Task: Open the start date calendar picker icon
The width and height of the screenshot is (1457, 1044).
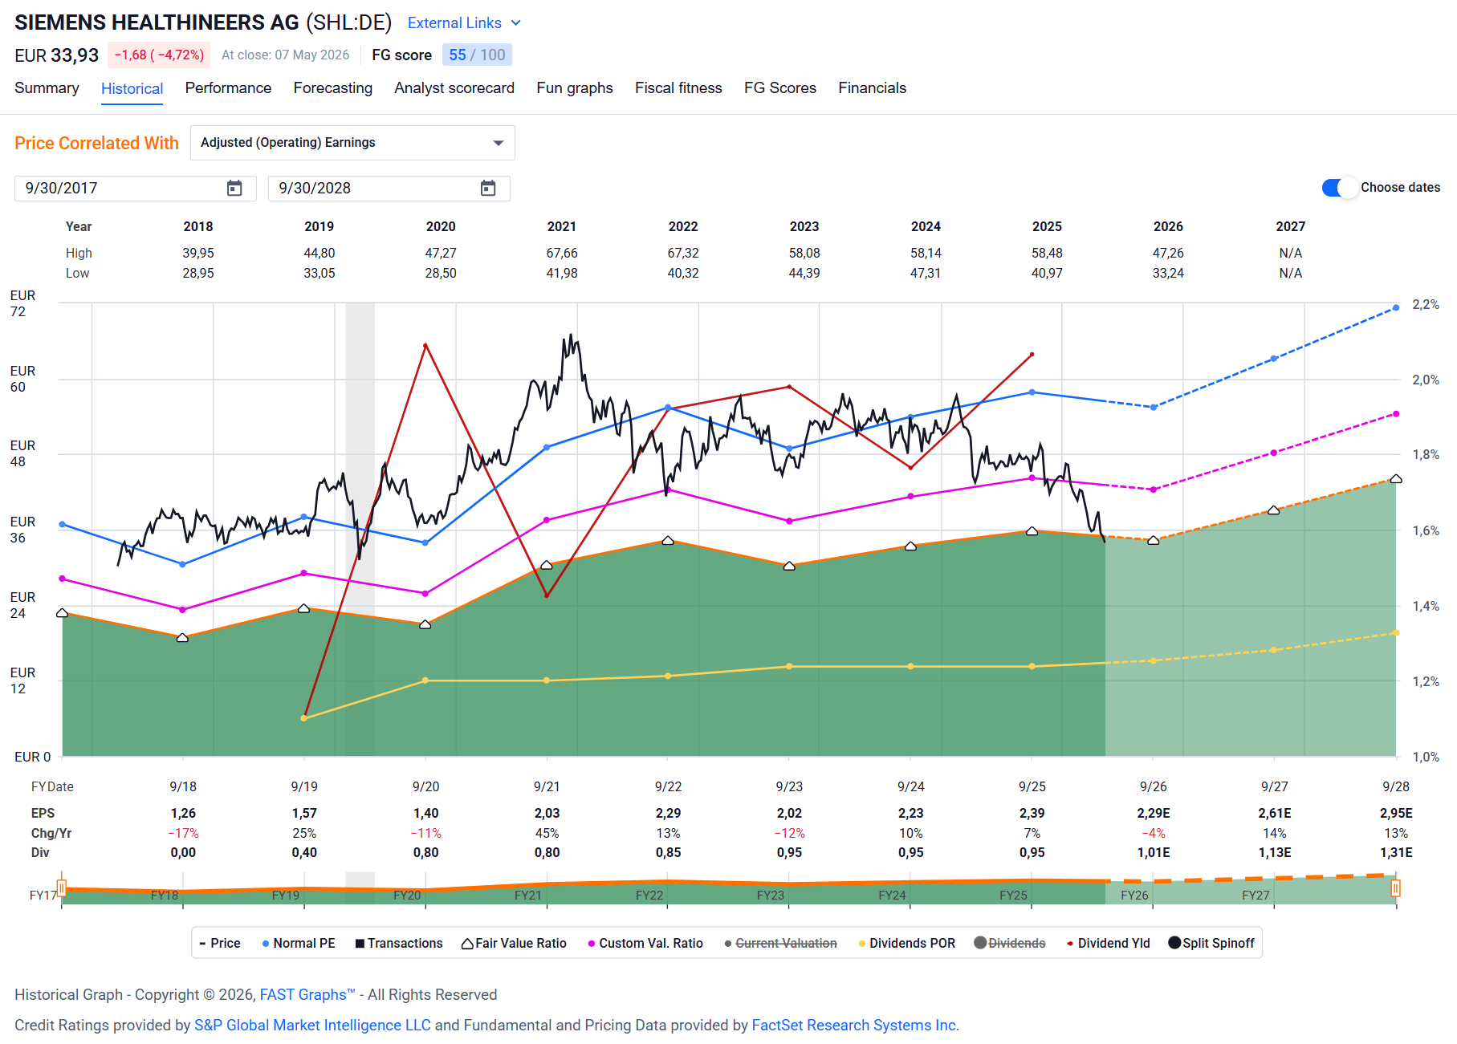Action: point(234,188)
